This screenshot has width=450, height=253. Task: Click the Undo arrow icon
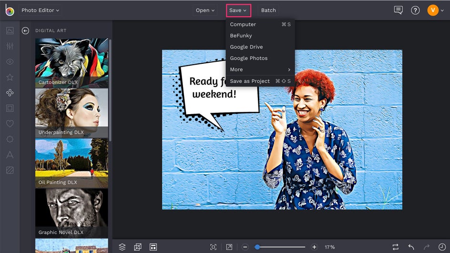click(x=411, y=247)
